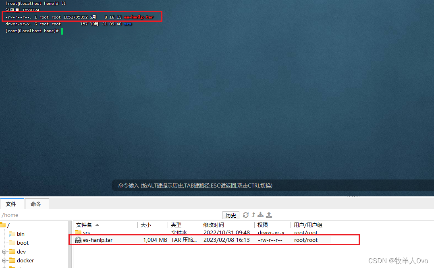Click the upload icon in file toolbar
Screen dimensions: 434x268
[269, 215]
